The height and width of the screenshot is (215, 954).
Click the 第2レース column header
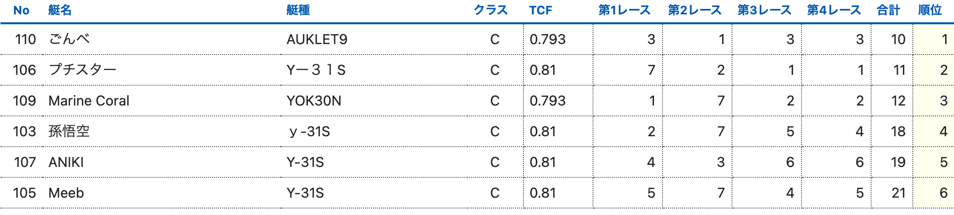tap(694, 10)
